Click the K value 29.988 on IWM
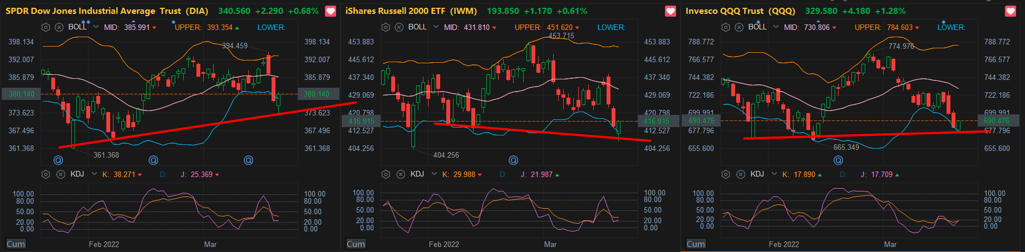Viewport: 1025px width, 252px height. (465, 174)
